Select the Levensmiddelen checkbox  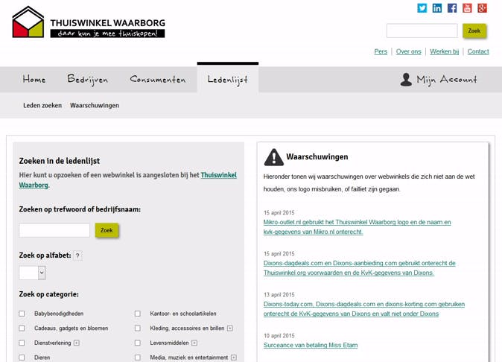137,343
